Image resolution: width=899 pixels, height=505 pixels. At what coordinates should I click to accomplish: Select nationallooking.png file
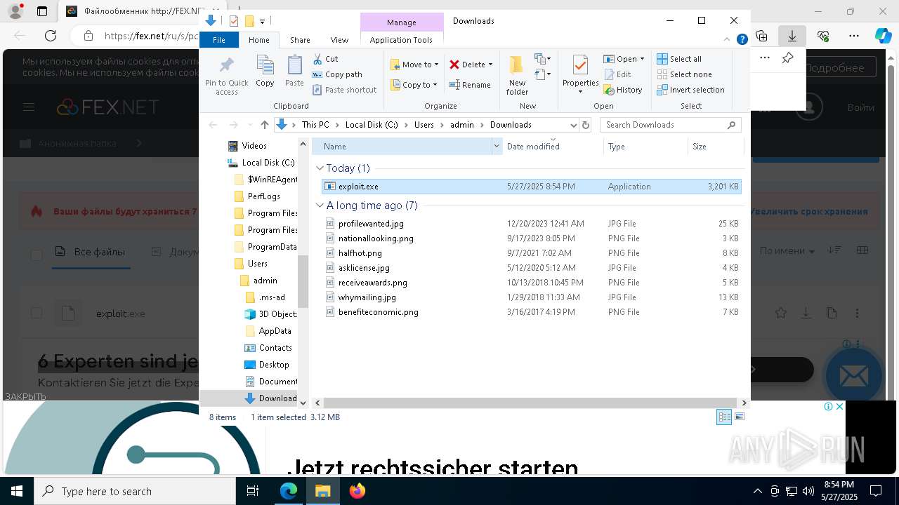tap(531, 238)
